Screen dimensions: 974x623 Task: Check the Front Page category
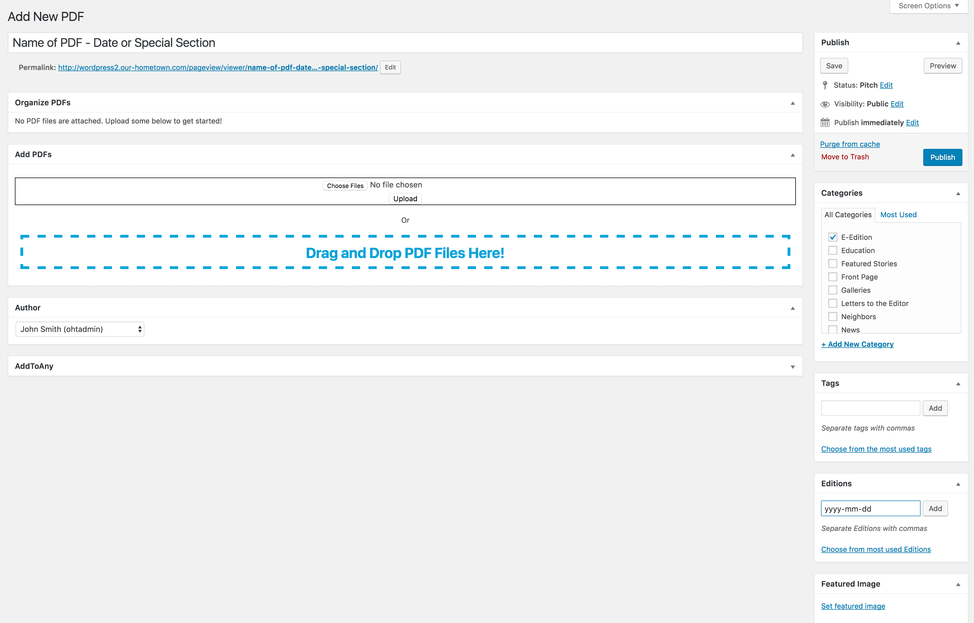pos(832,277)
